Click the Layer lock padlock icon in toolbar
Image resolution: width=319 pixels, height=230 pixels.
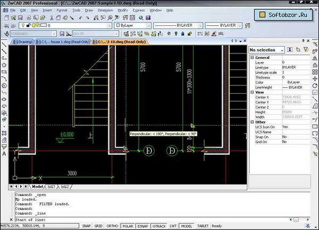(183, 34)
